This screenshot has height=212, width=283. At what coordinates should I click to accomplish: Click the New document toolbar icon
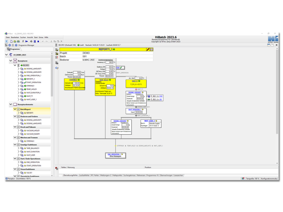click(11, 41)
